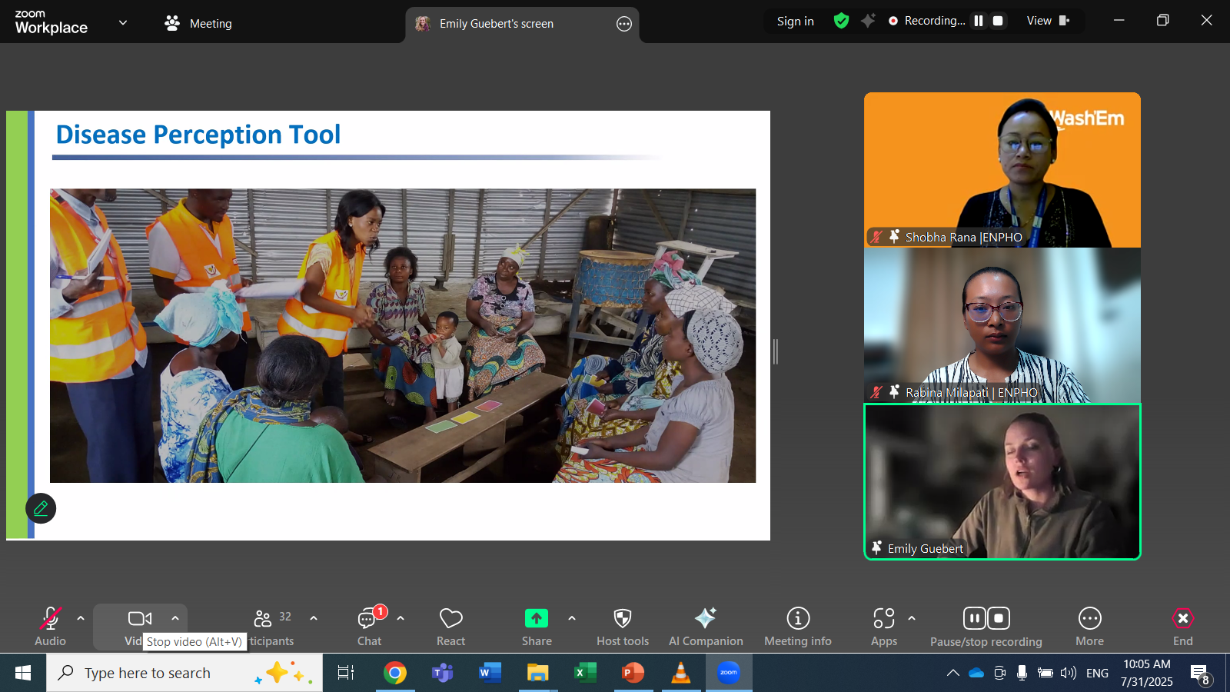Launch AI Companion sparkle icon

705,627
